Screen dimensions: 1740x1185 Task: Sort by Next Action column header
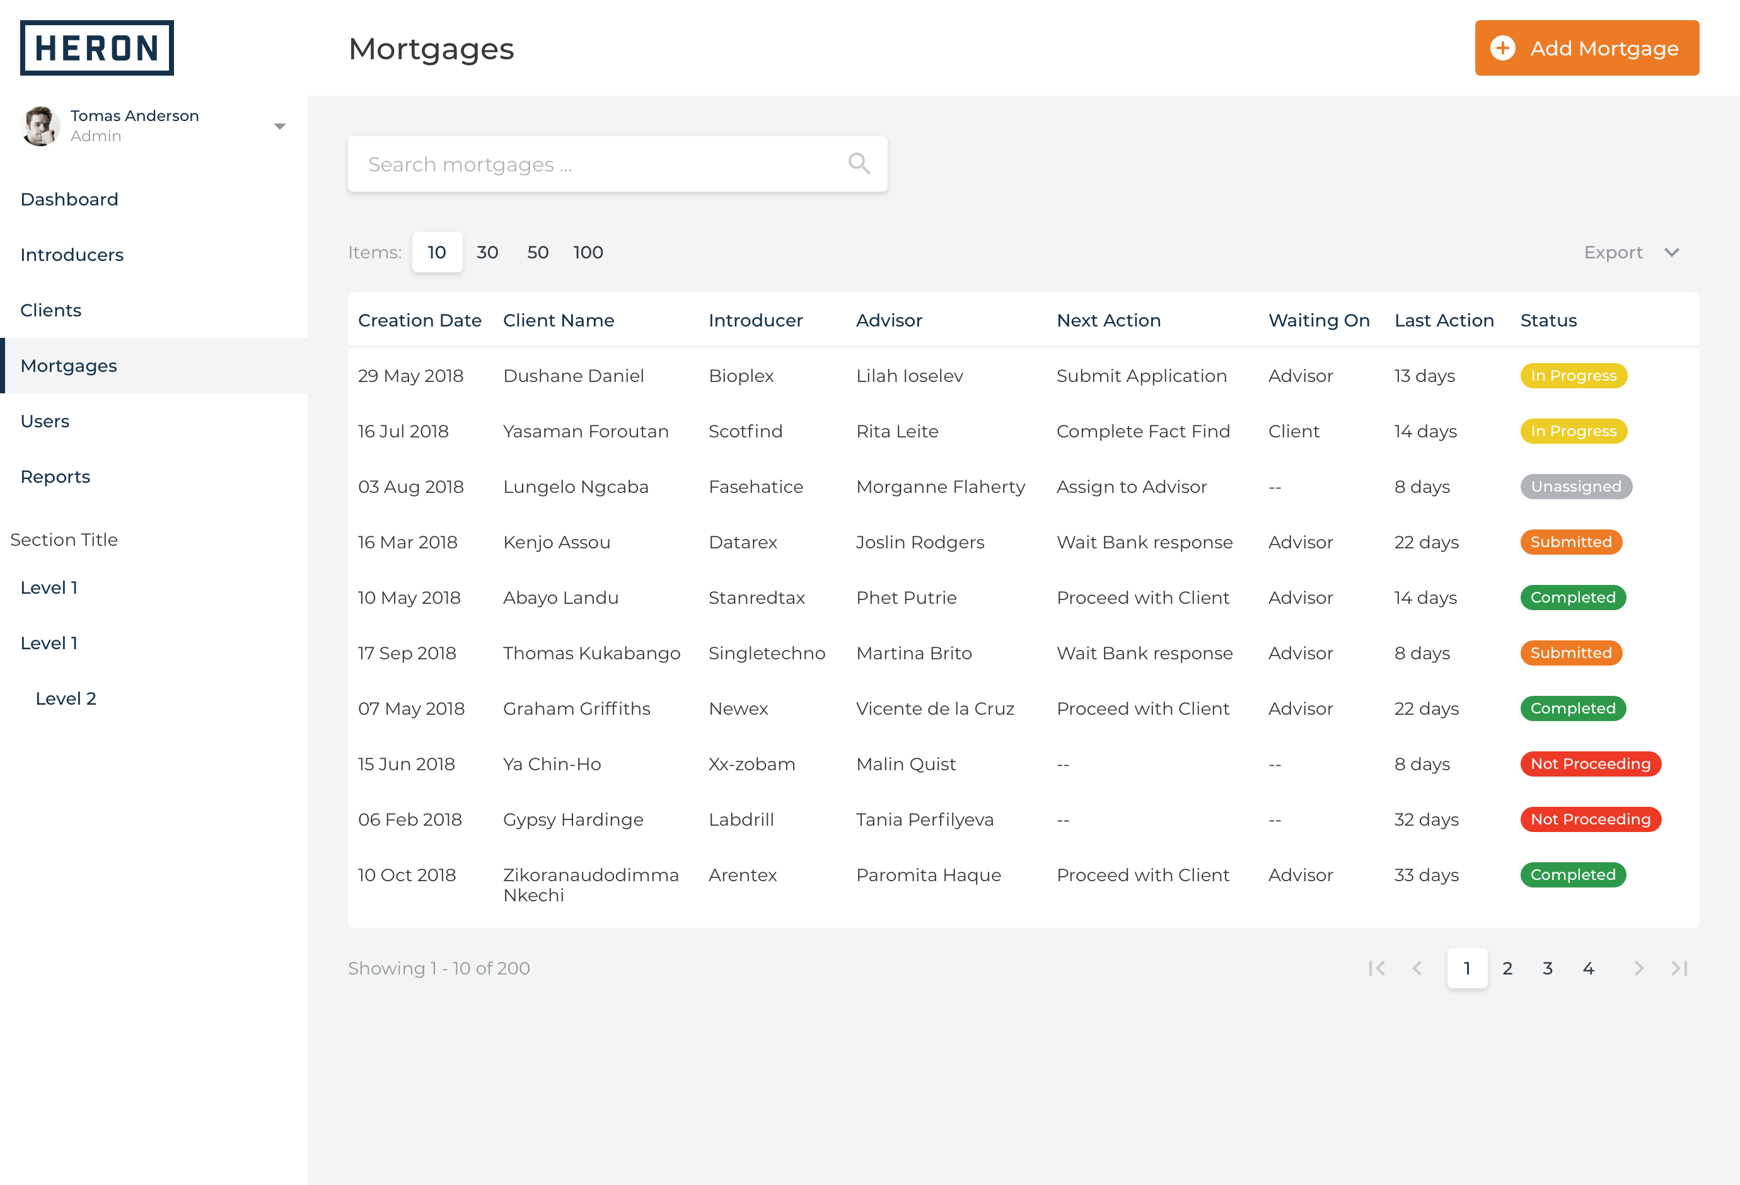(1108, 320)
